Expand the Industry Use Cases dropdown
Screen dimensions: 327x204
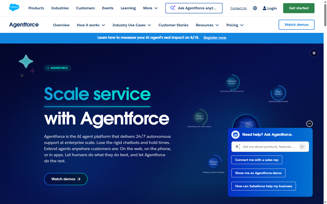point(132,25)
